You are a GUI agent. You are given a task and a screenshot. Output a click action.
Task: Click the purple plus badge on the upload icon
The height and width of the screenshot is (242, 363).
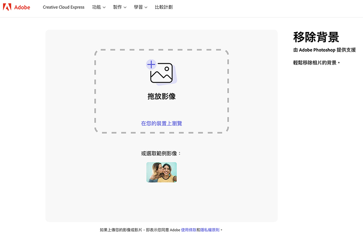152,65
